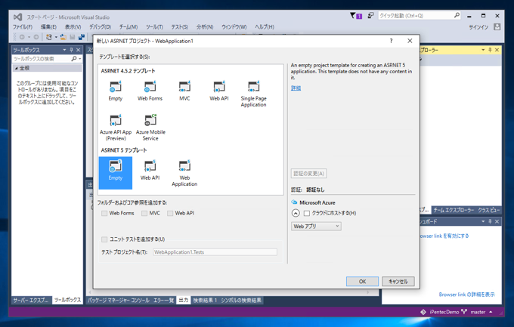Switch to チーム エクスプローラー tab
The height and width of the screenshot is (327, 514).
click(x=454, y=210)
